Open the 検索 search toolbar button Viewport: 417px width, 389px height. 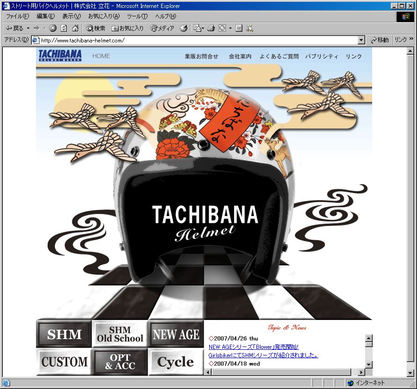[95, 28]
